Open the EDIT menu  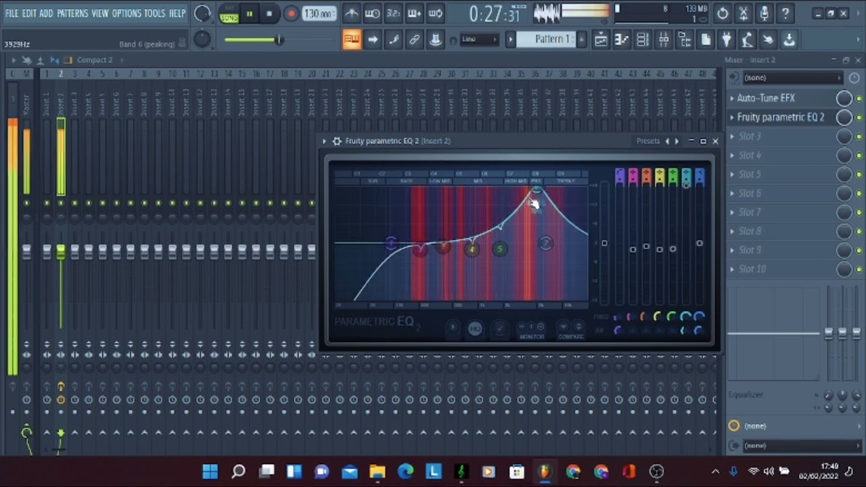pyautogui.click(x=29, y=13)
